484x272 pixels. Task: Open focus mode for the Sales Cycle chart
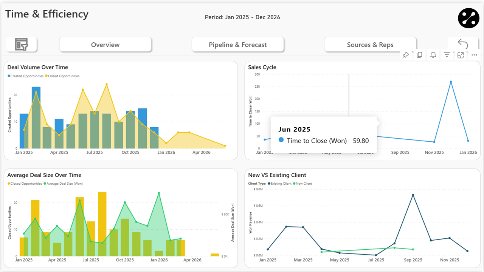[x=461, y=55]
